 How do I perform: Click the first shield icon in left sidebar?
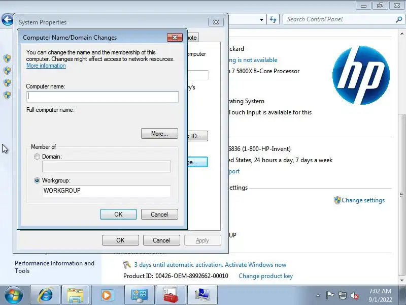pyautogui.click(x=7, y=58)
